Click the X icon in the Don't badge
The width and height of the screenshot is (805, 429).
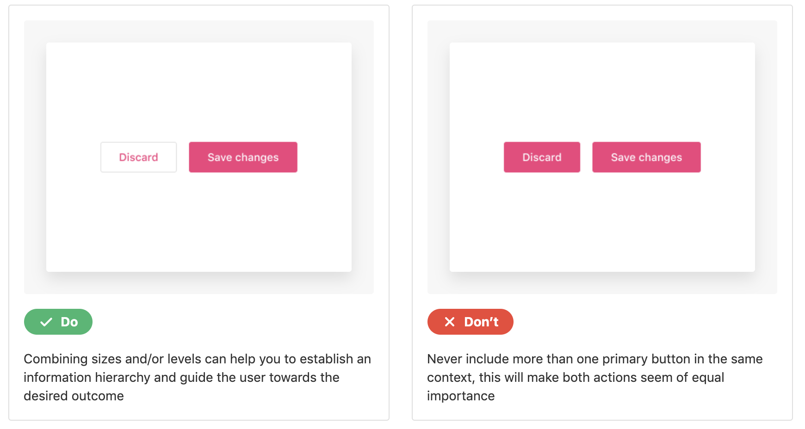[449, 322]
